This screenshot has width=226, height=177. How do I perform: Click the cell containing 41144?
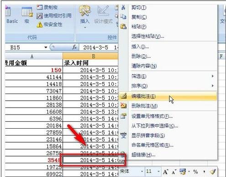click(34, 77)
